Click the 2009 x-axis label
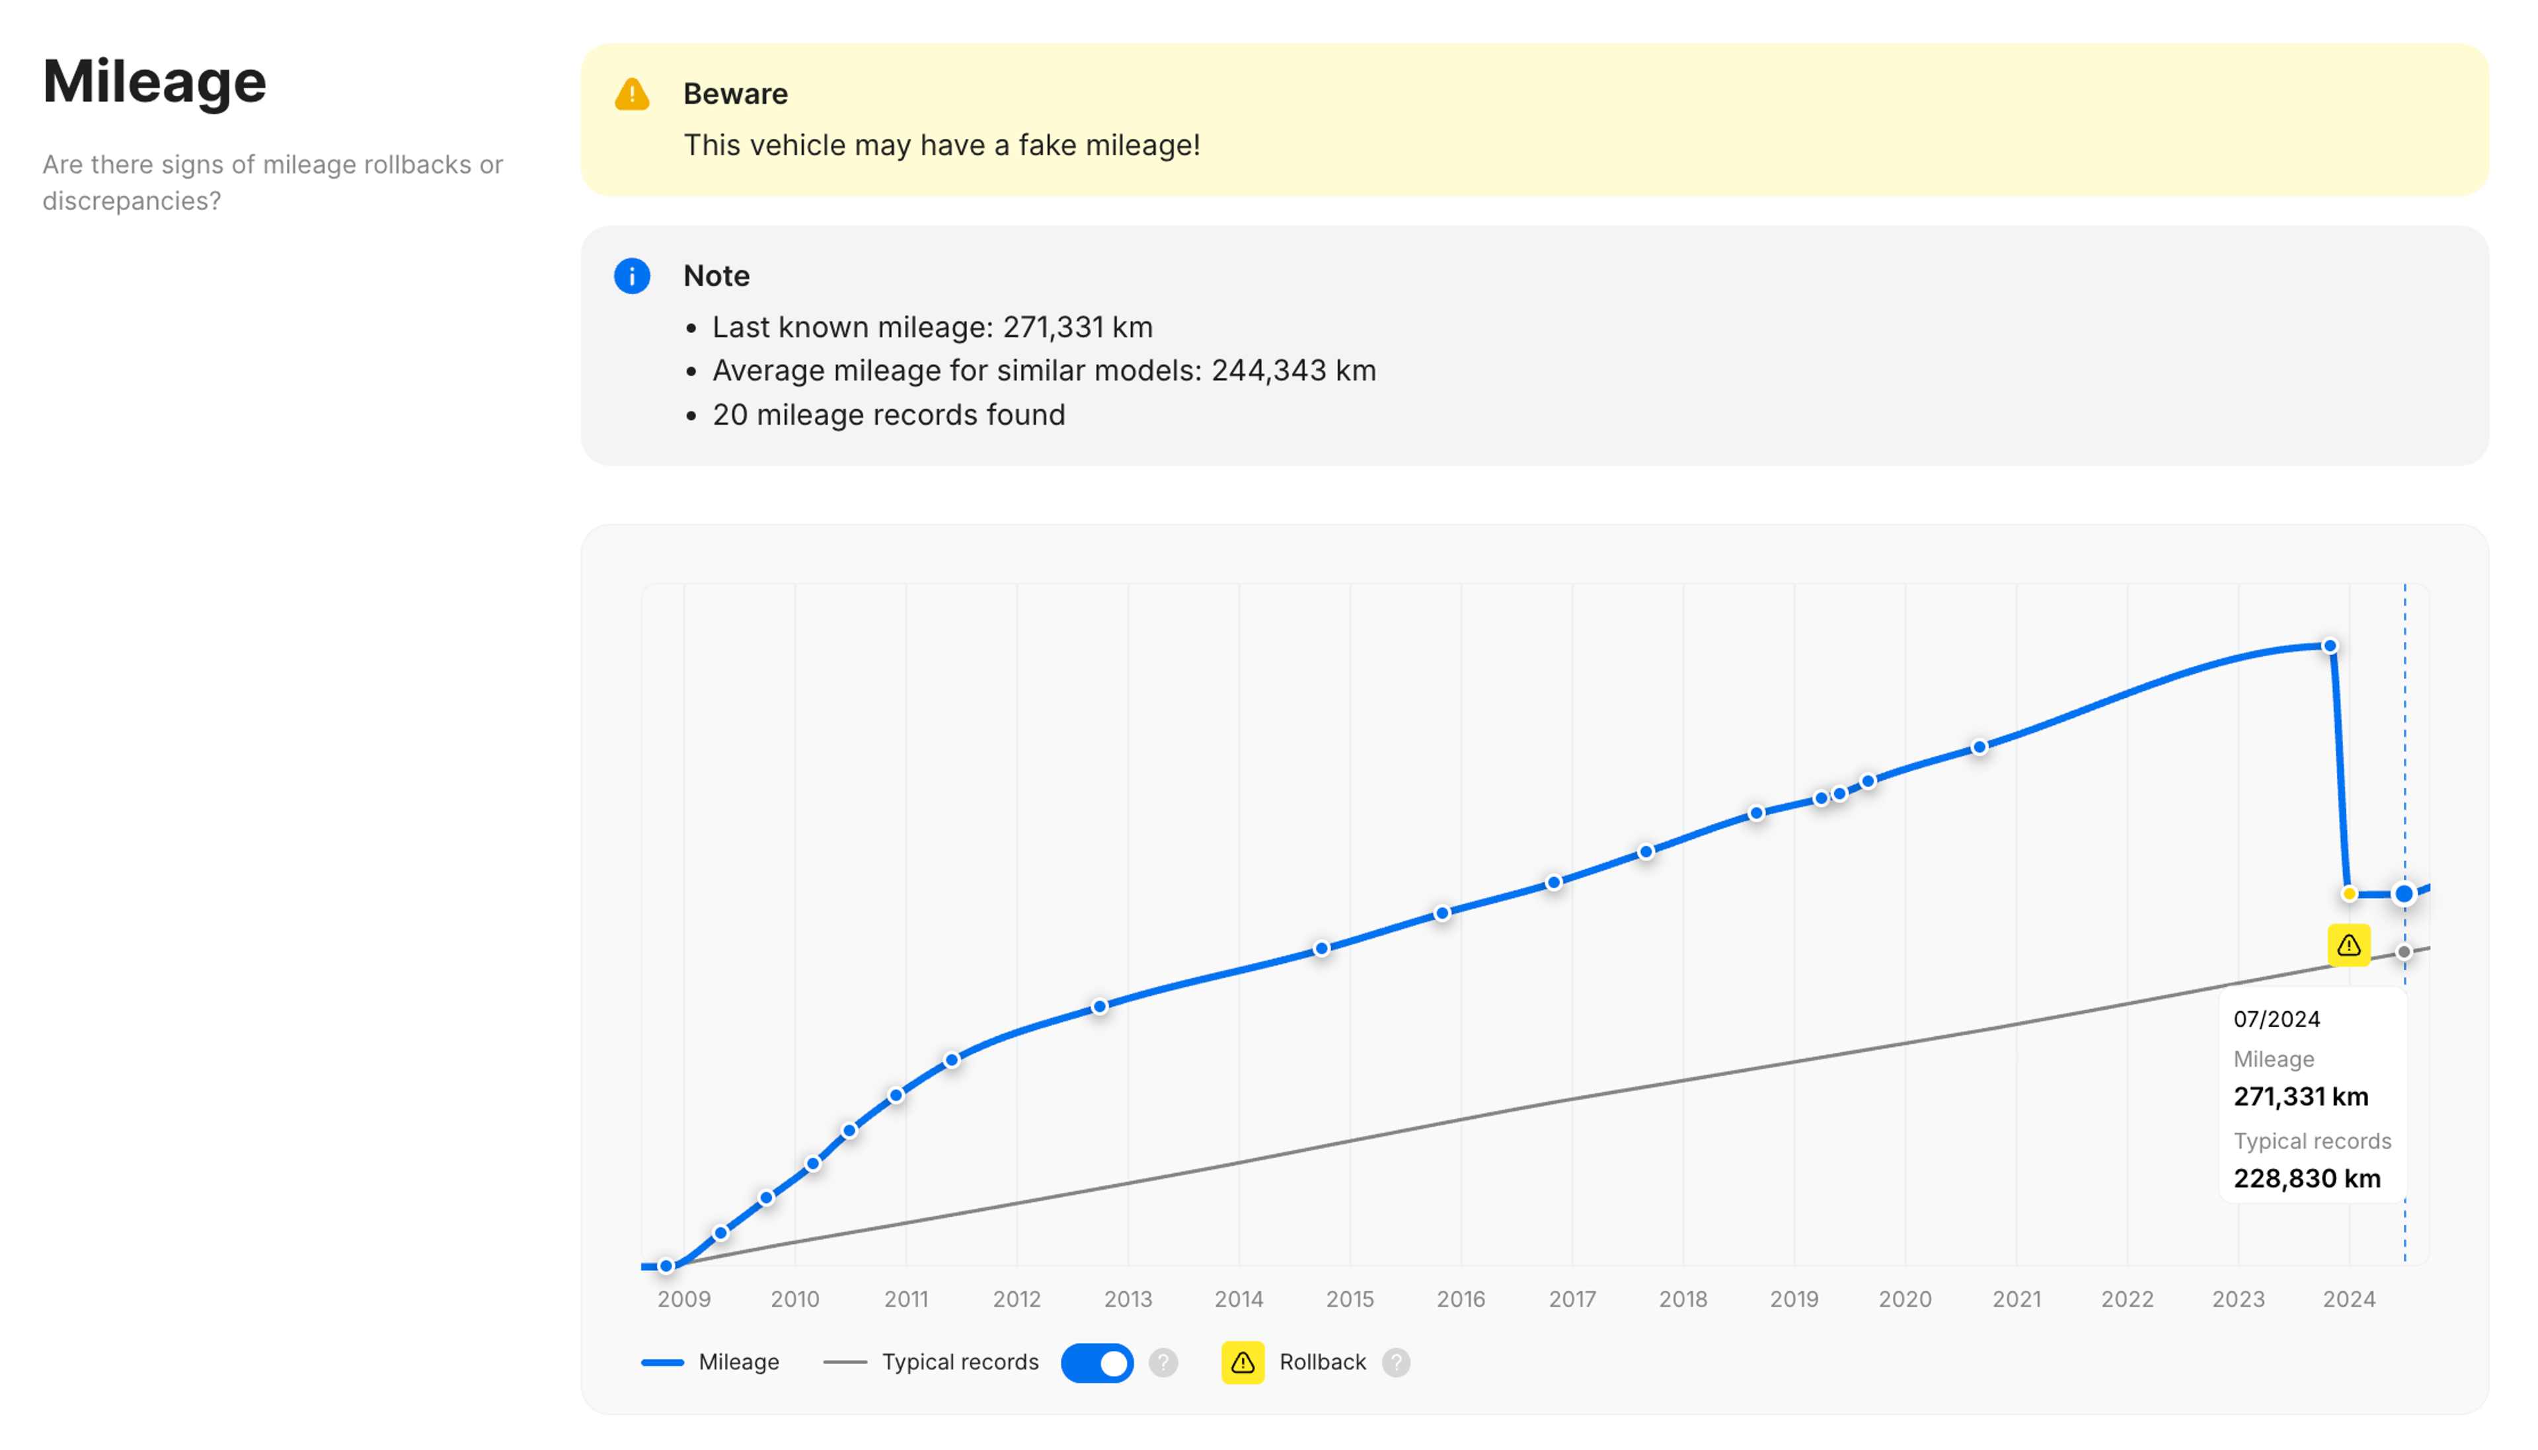2538x1450 pixels. coord(683,1299)
